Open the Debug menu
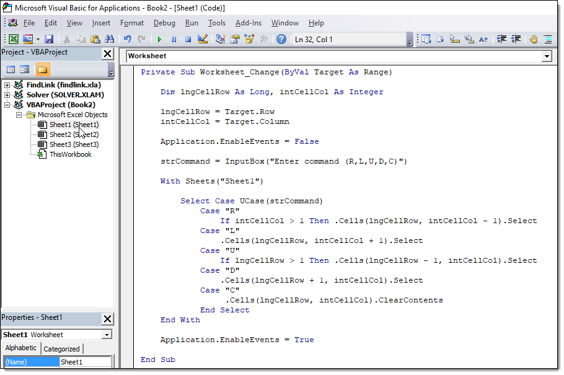564x375 pixels. point(164,23)
